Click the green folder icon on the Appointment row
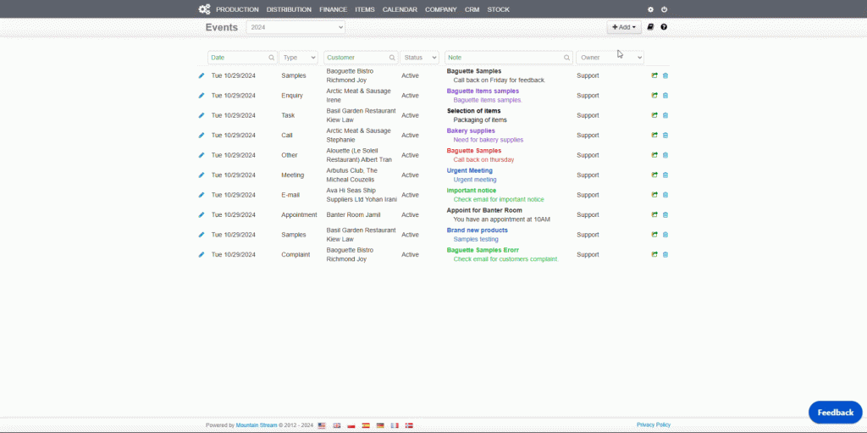The width and height of the screenshot is (867, 433). pos(654,215)
